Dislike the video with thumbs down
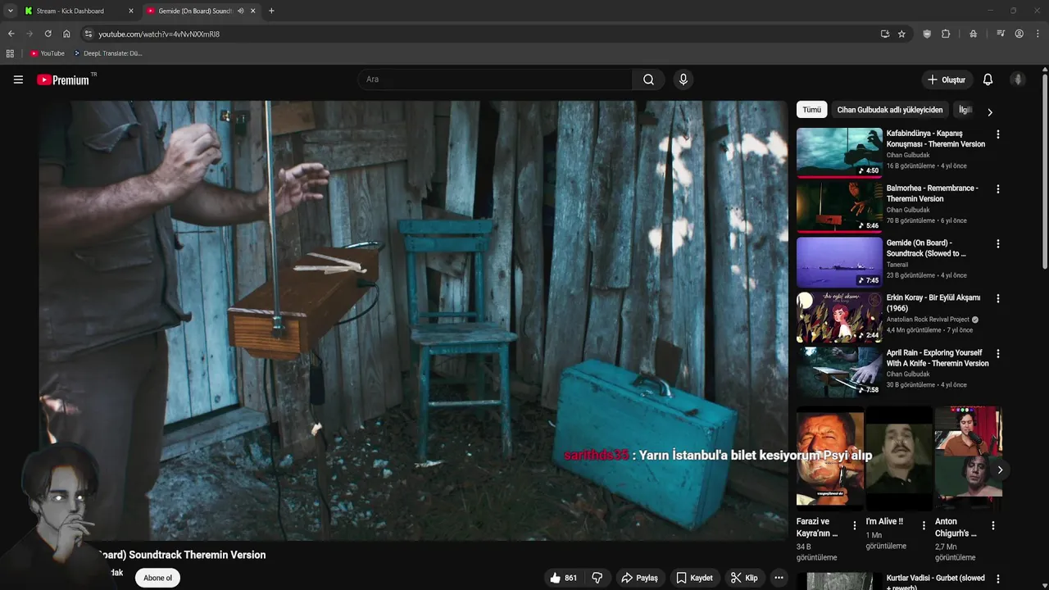Viewport: 1049px width, 590px height. (597, 578)
